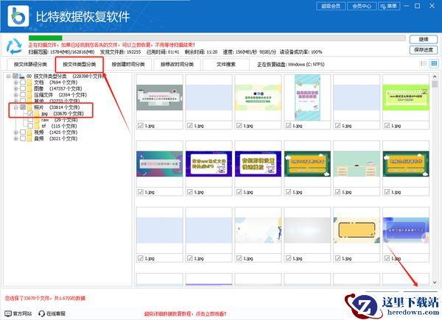Uncheck the 1.jpg box under the tall striped poster

pos(288,126)
